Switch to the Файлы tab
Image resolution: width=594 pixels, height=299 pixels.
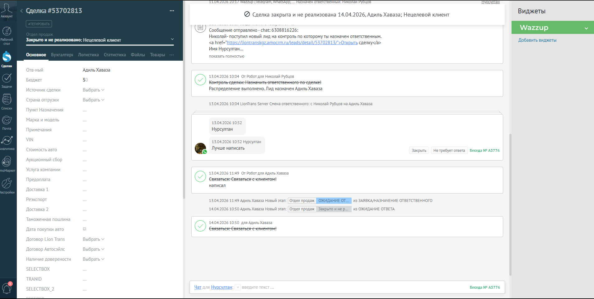coord(138,55)
